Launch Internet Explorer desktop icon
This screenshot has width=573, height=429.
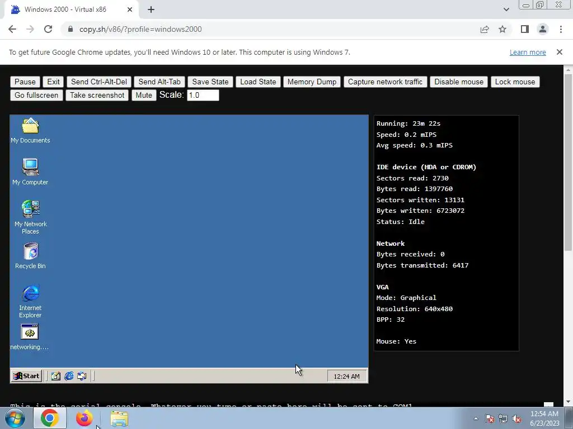(x=30, y=301)
